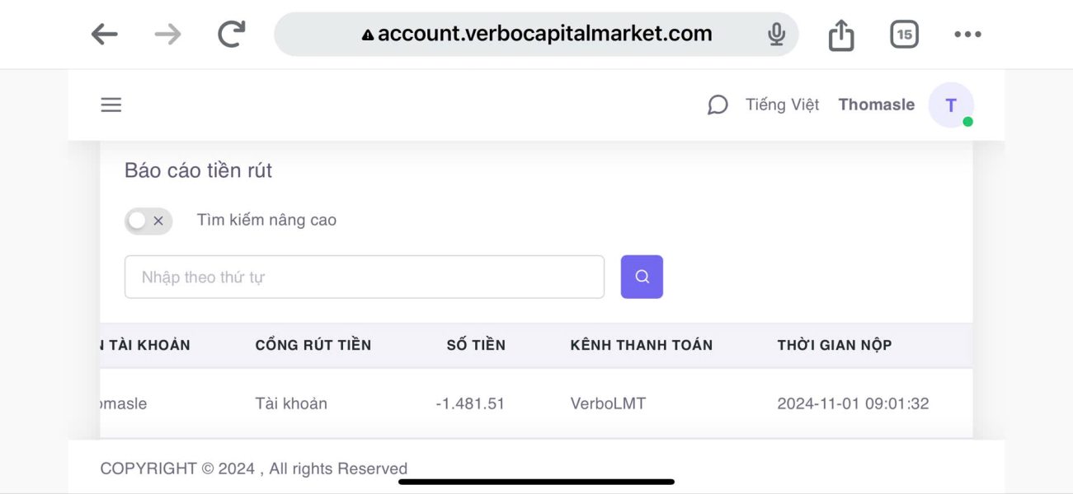This screenshot has height=494, width=1073.
Task: Open the chat messages icon
Action: [718, 105]
